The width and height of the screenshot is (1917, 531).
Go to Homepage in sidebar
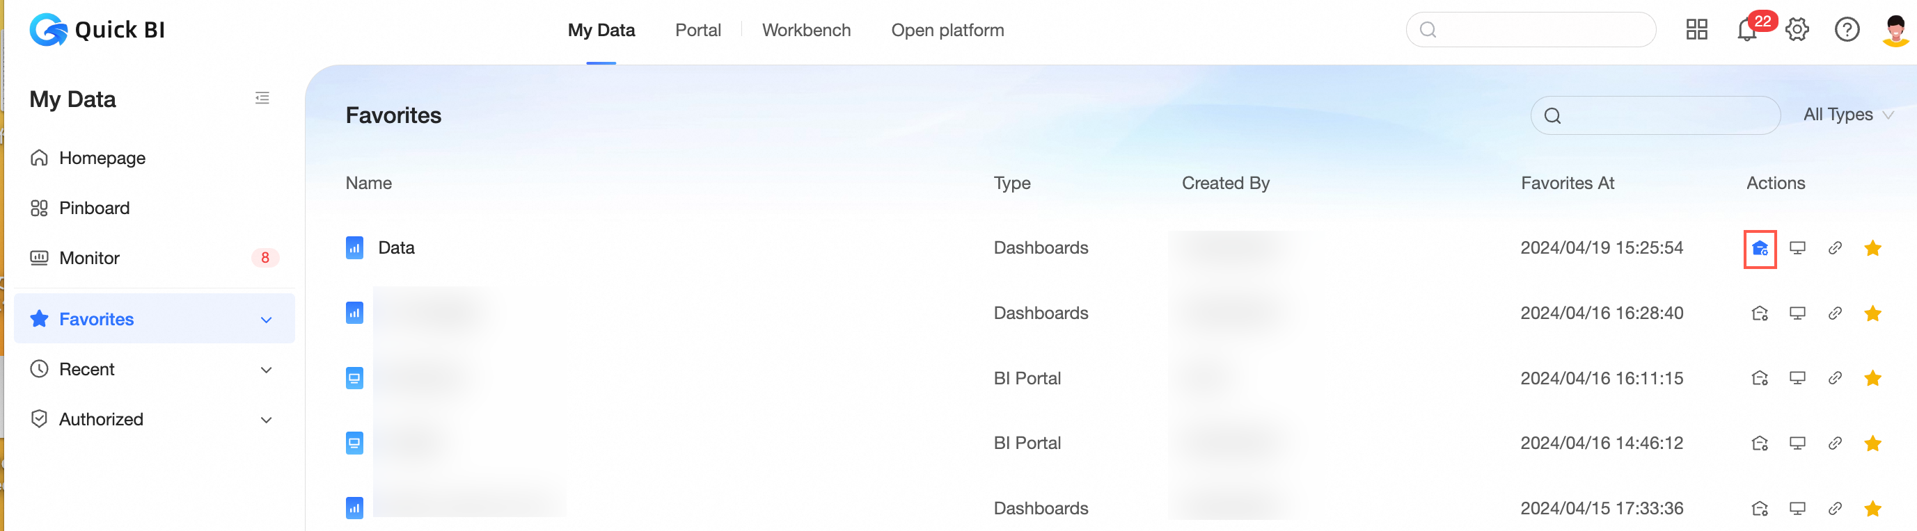(154, 158)
